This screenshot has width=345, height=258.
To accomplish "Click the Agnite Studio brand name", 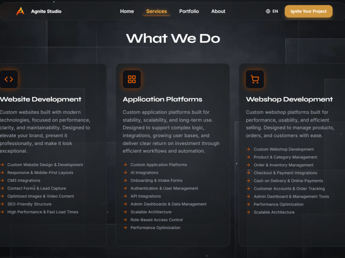I will [x=46, y=11].
